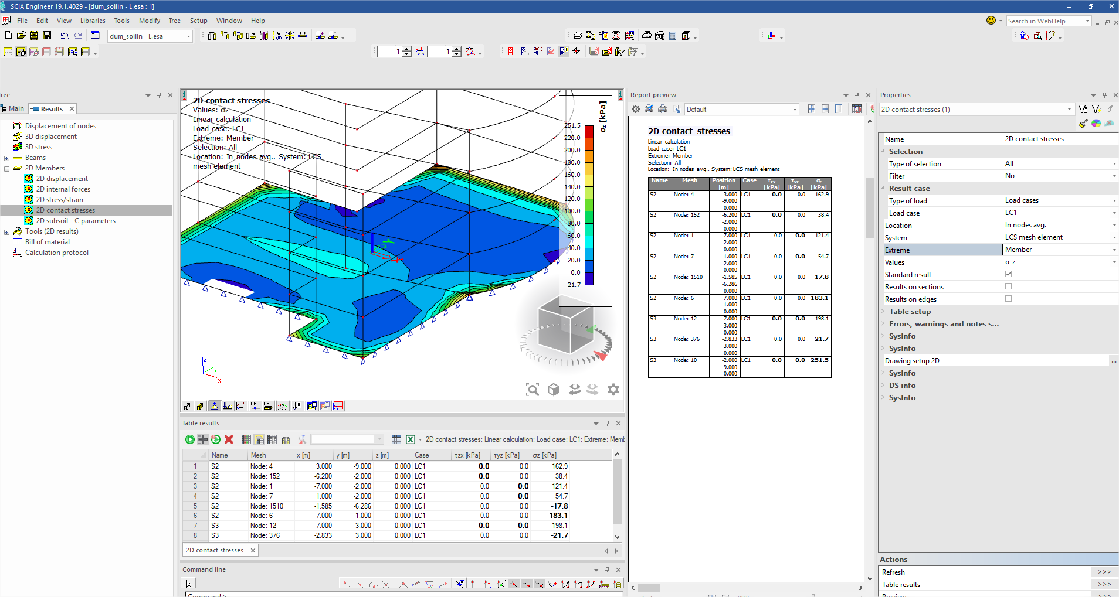Toggle the highlighted table-layout icon in Table results
The height and width of the screenshot is (597, 1119).
(x=259, y=439)
